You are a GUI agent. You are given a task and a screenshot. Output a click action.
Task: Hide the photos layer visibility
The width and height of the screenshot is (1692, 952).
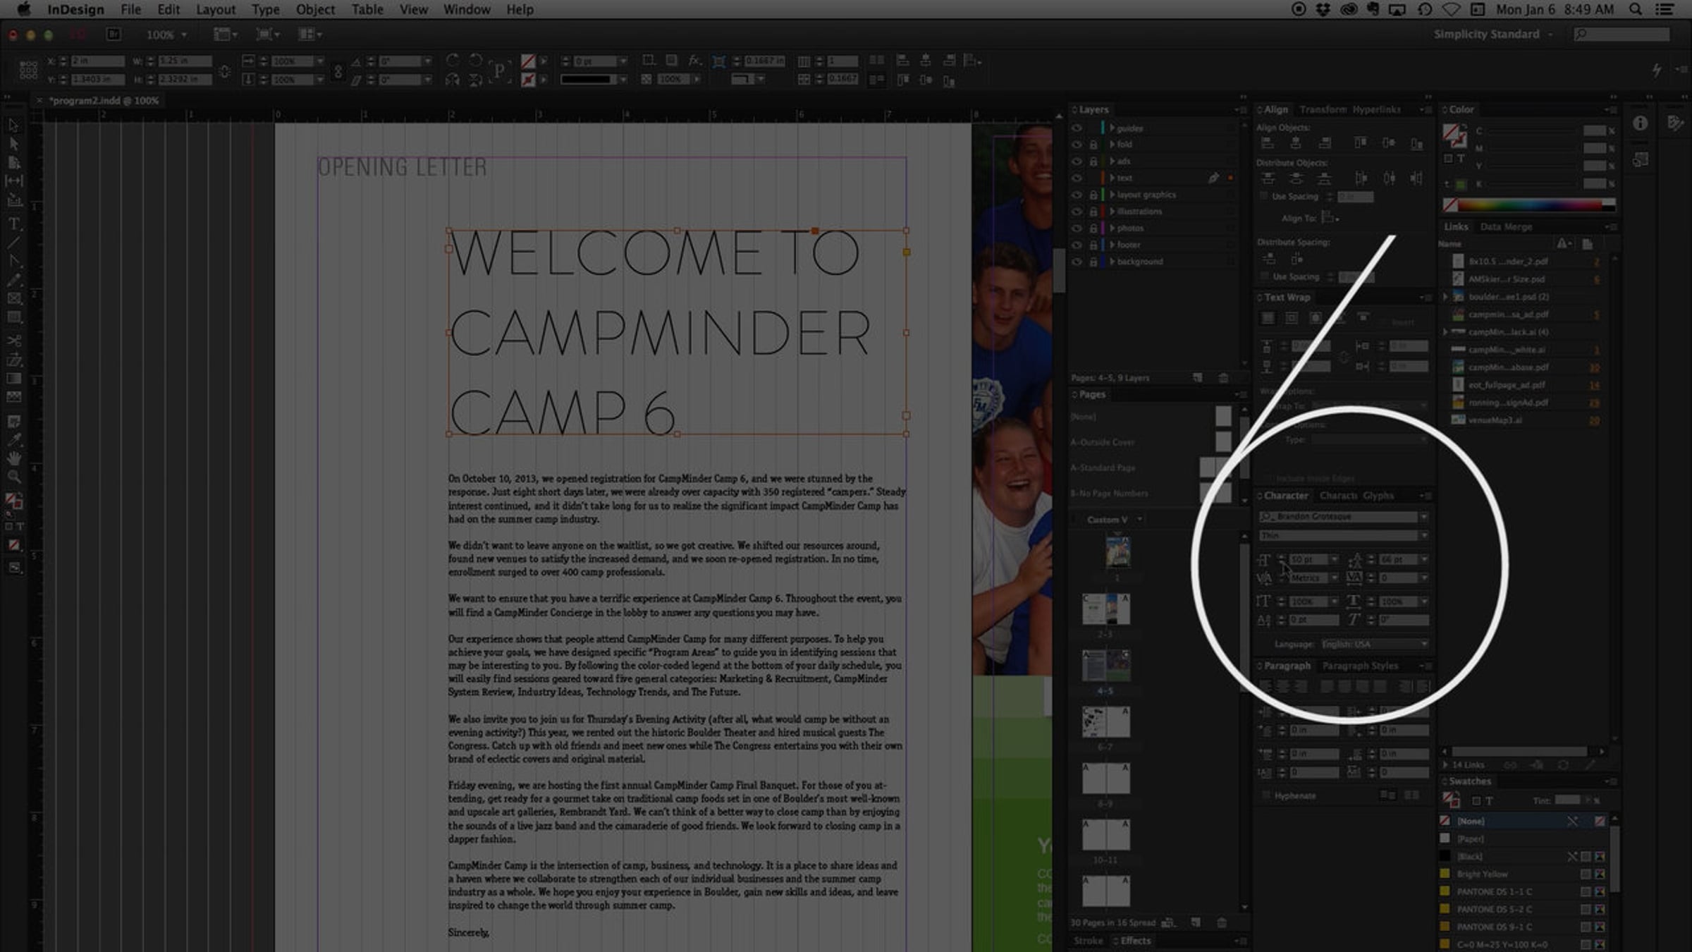click(1077, 228)
